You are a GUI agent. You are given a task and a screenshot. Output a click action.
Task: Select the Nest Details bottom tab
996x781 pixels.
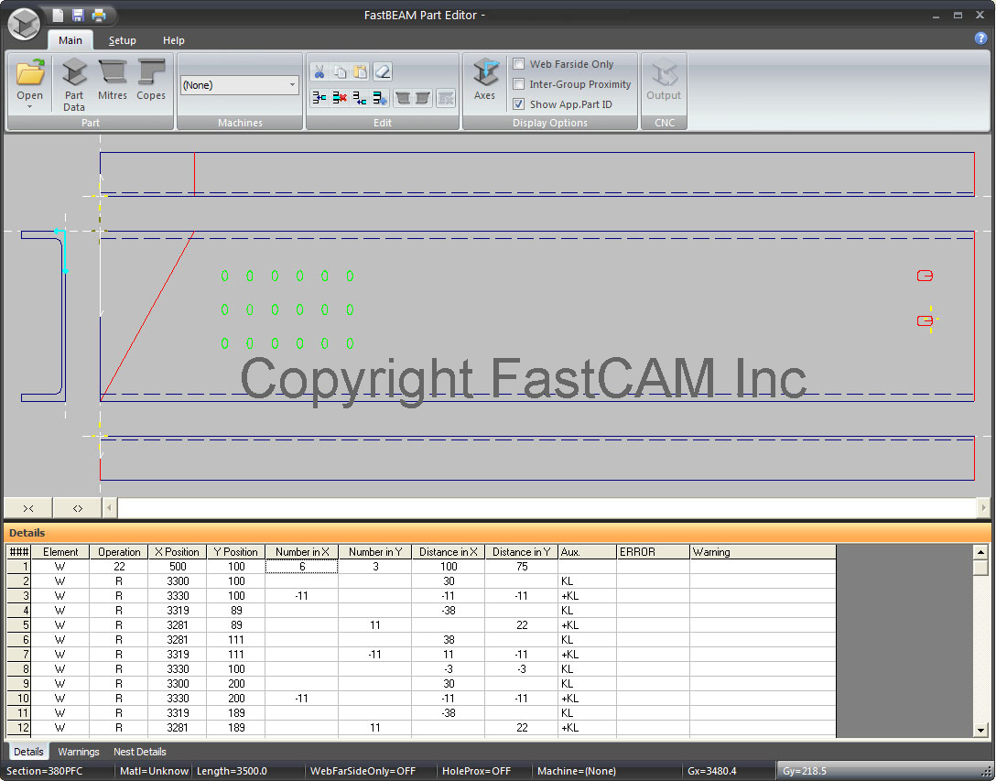click(140, 751)
